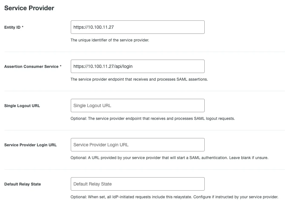Click the Assertion Consumer Service label

click(31, 67)
